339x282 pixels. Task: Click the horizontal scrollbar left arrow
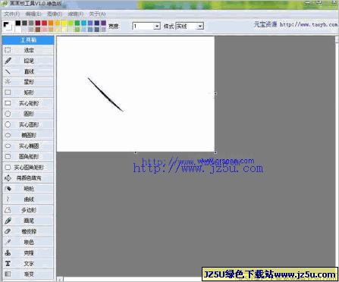(x=60, y=279)
